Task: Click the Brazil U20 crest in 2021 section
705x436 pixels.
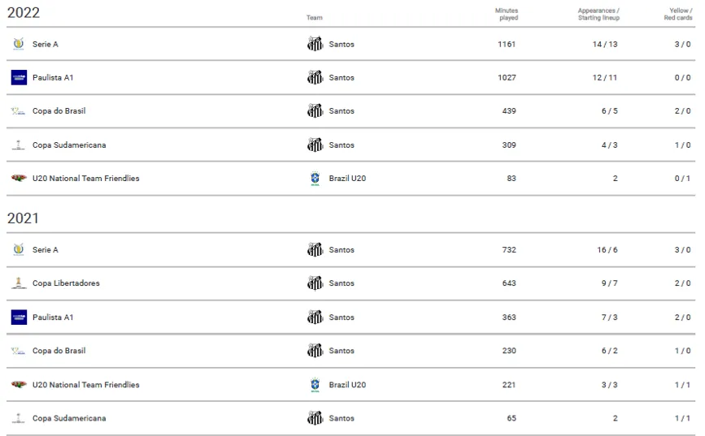Action: coord(316,385)
